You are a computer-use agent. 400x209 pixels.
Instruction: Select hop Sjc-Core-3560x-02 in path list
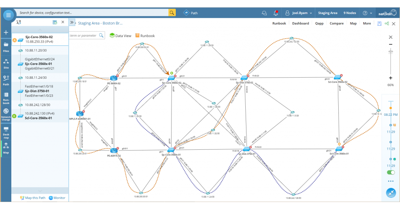pos(40,39)
